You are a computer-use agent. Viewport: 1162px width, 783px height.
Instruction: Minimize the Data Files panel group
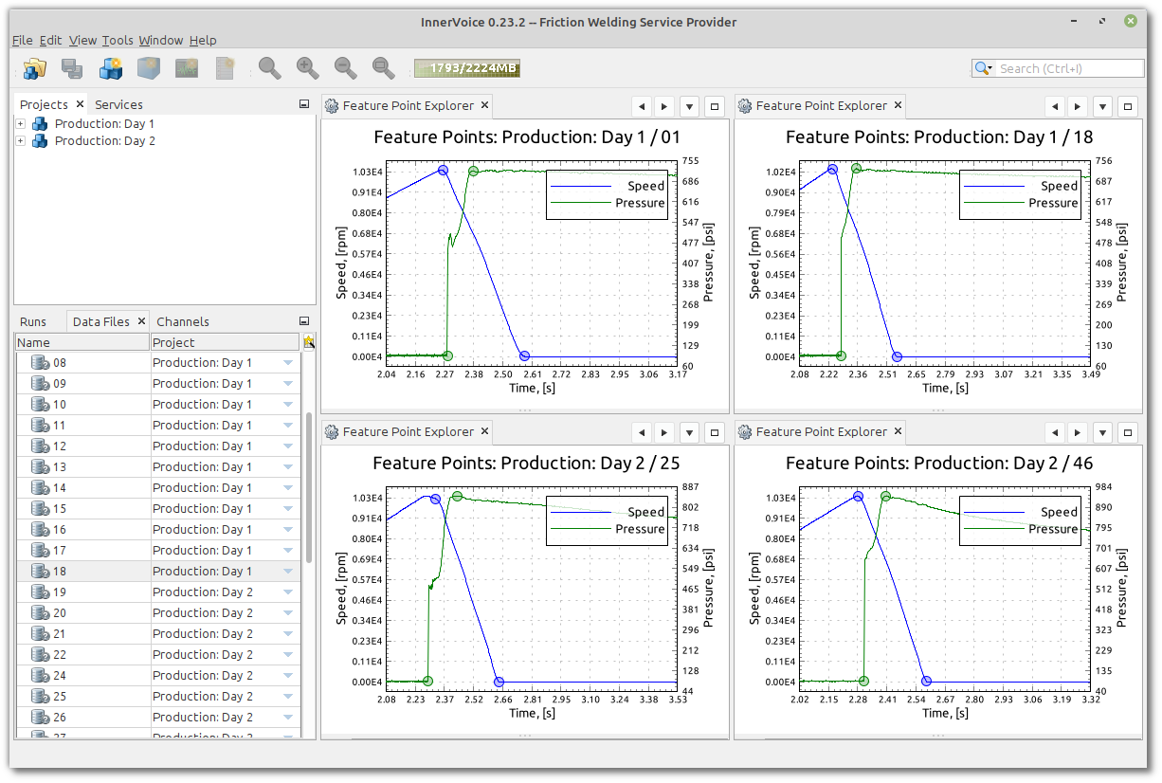click(x=304, y=321)
